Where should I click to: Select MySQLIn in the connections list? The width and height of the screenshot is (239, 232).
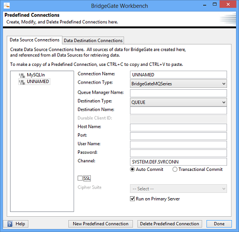[x=36, y=75]
